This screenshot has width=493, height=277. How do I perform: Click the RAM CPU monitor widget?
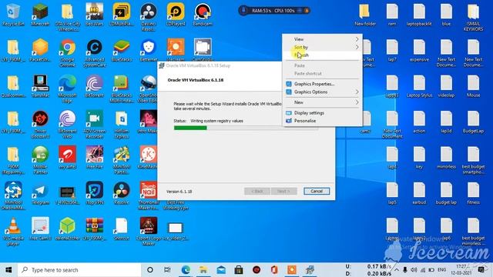click(x=274, y=11)
